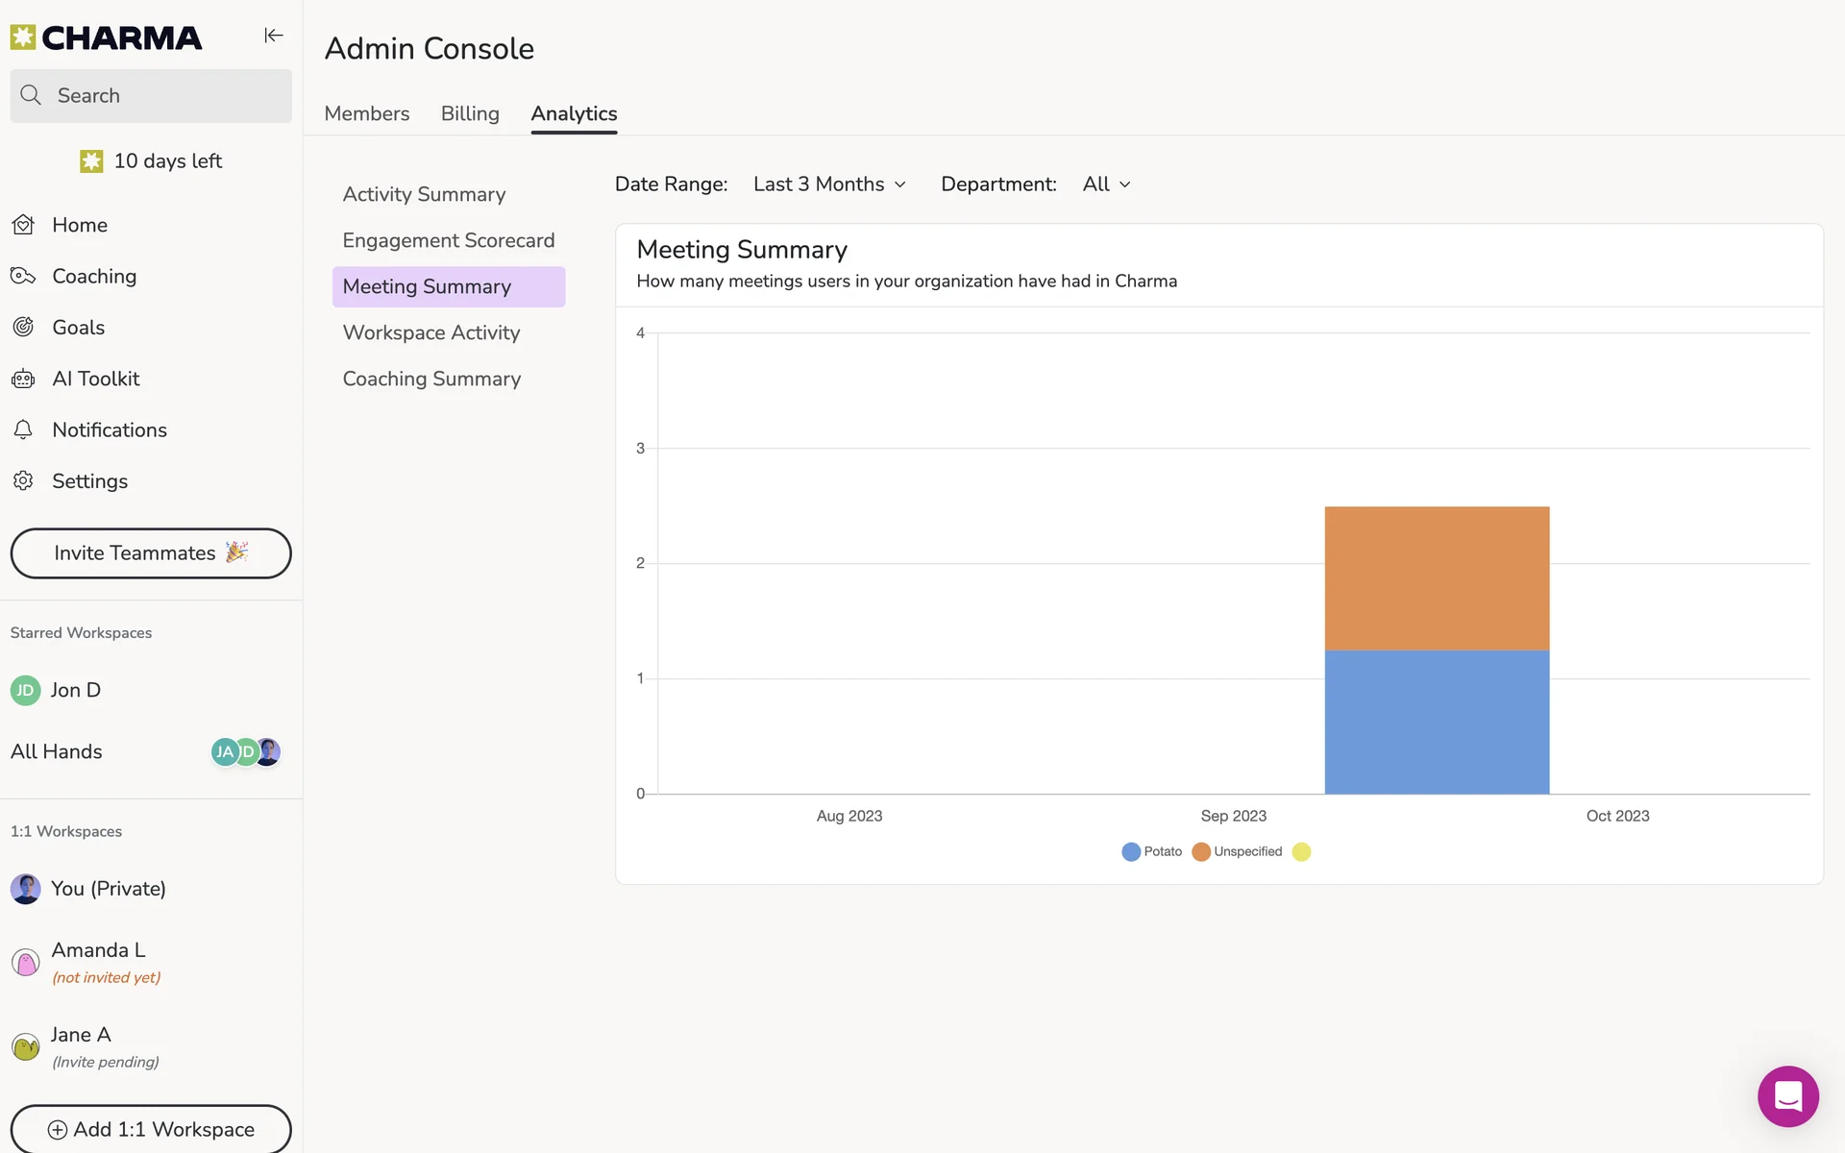Viewport: 1845px width, 1153px height.
Task: Click the Goals target icon
Action: point(24,328)
